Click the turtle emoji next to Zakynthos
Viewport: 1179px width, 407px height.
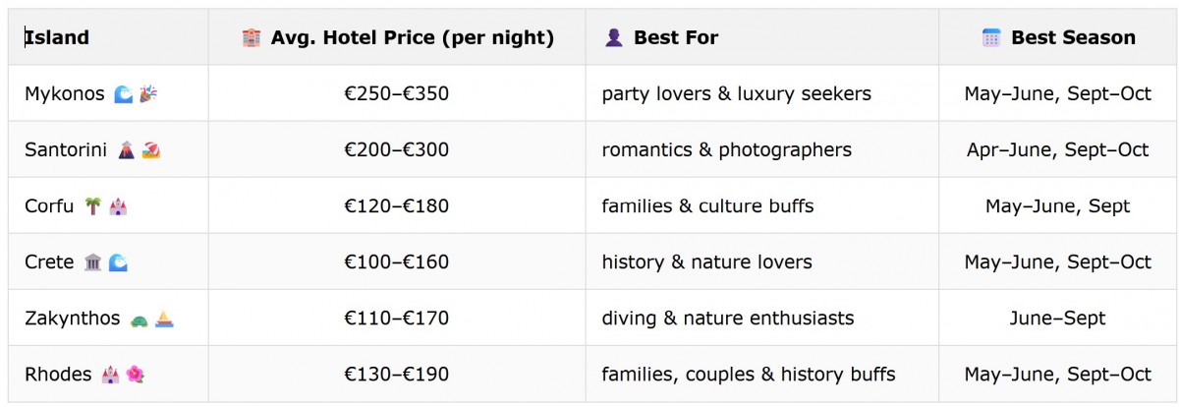coord(139,319)
